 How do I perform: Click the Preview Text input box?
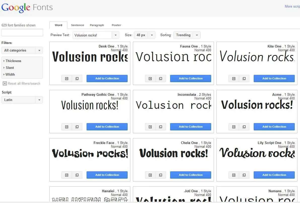click(92, 35)
